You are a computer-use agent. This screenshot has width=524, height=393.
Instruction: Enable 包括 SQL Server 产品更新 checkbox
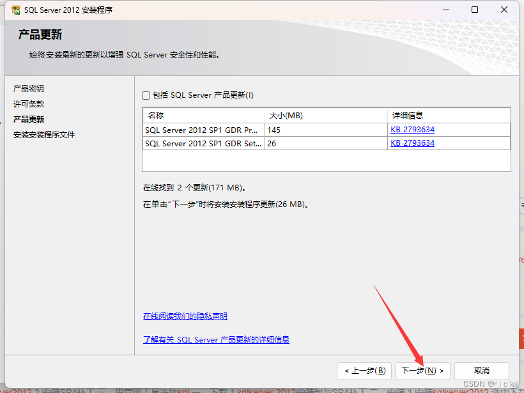pyautogui.click(x=146, y=95)
